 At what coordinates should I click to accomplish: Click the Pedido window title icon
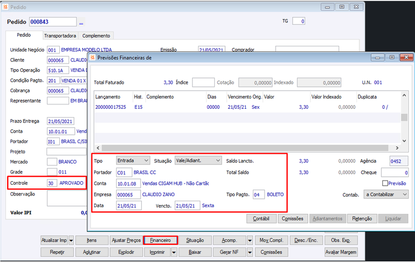point(6,7)
